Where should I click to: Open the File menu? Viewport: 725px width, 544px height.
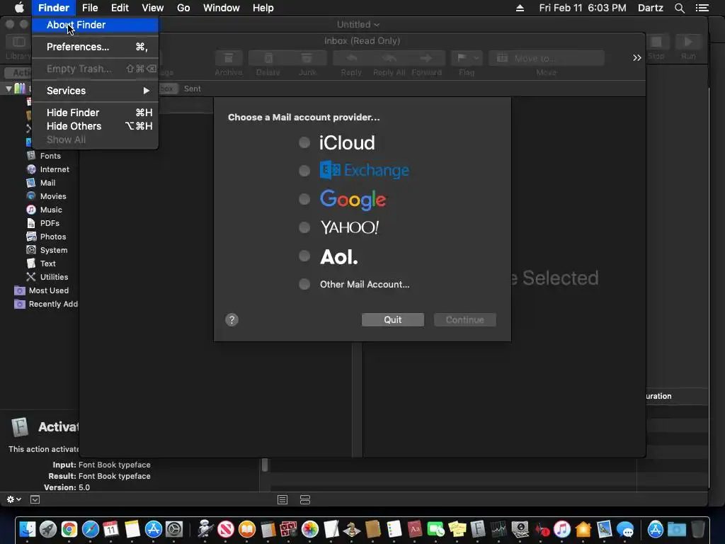(90, 8)
